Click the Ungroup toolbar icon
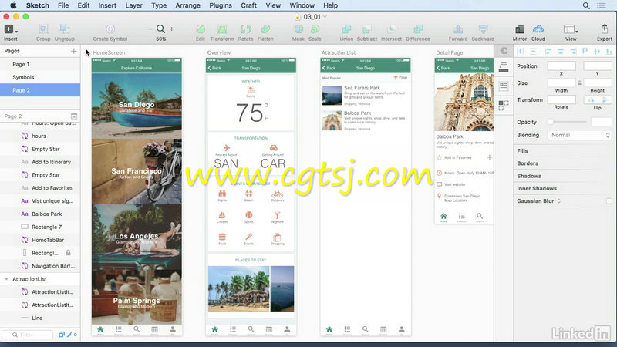This screenshot has width=617, height=347. click(64, 29)
